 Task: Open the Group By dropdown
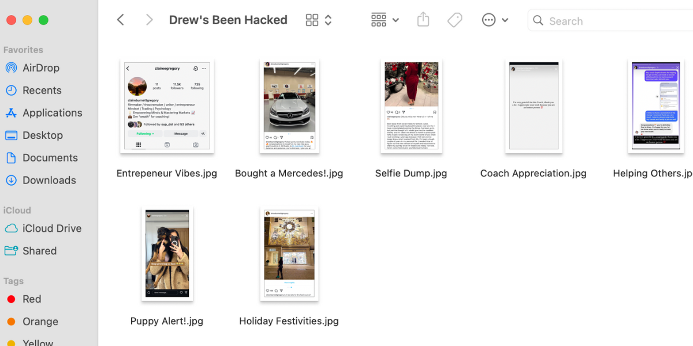[x=385, y=20]
